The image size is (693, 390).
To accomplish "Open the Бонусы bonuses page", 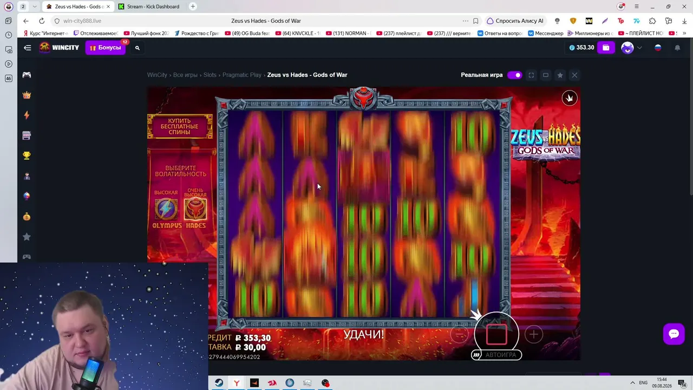I will pyautogui.click(x=105, y=48).
